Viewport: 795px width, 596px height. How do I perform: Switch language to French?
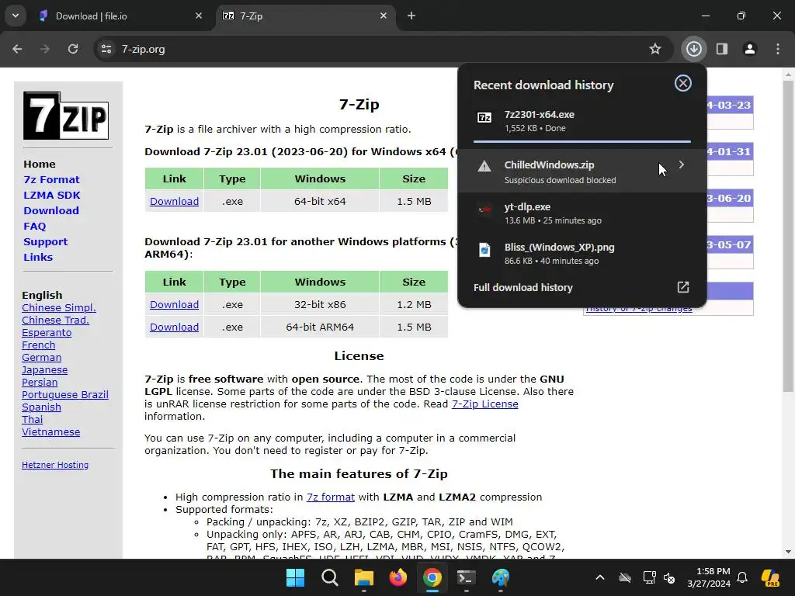[x=39, y=345]
